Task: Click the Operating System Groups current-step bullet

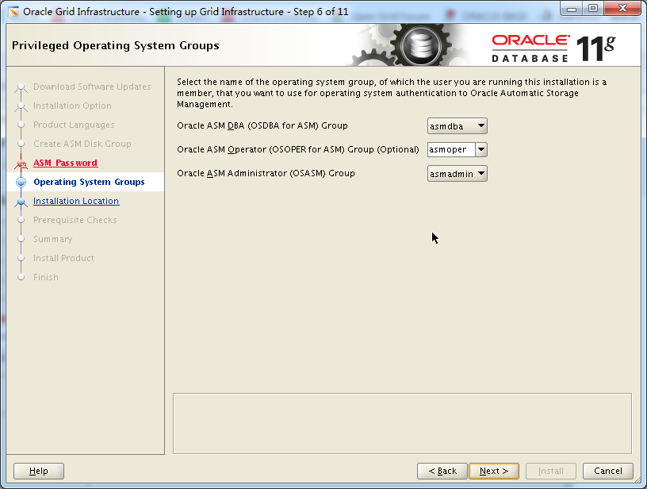Action: [21, 182]
